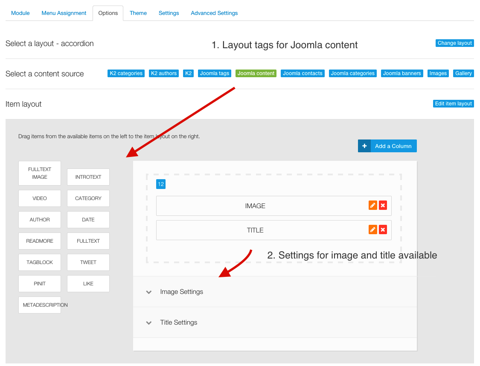Select the PINIT available item
480x366 pixels.
click(40, 284)
